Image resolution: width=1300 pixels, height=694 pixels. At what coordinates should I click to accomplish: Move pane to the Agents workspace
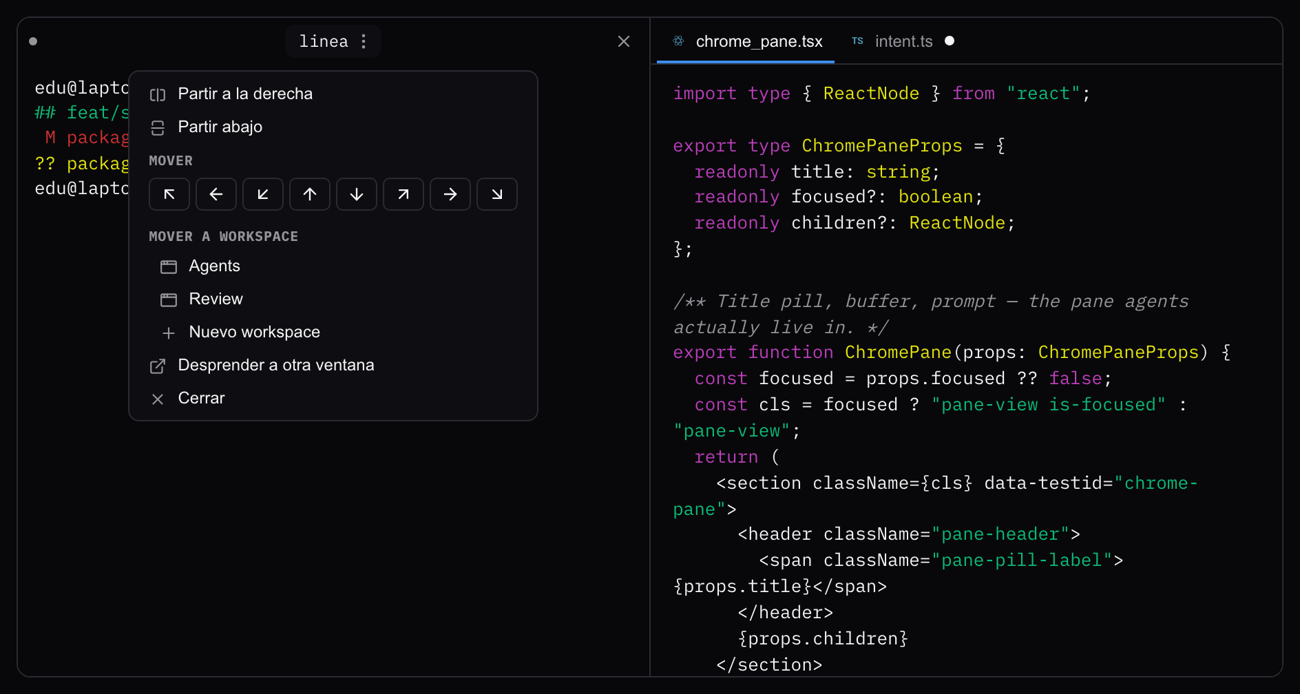(x=333, y=266)
